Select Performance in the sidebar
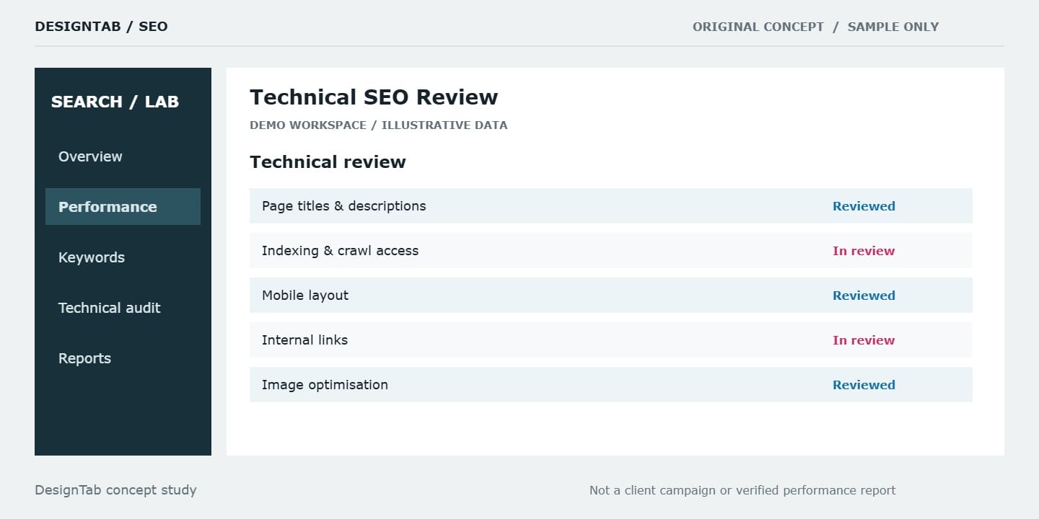 pos(123,207)
